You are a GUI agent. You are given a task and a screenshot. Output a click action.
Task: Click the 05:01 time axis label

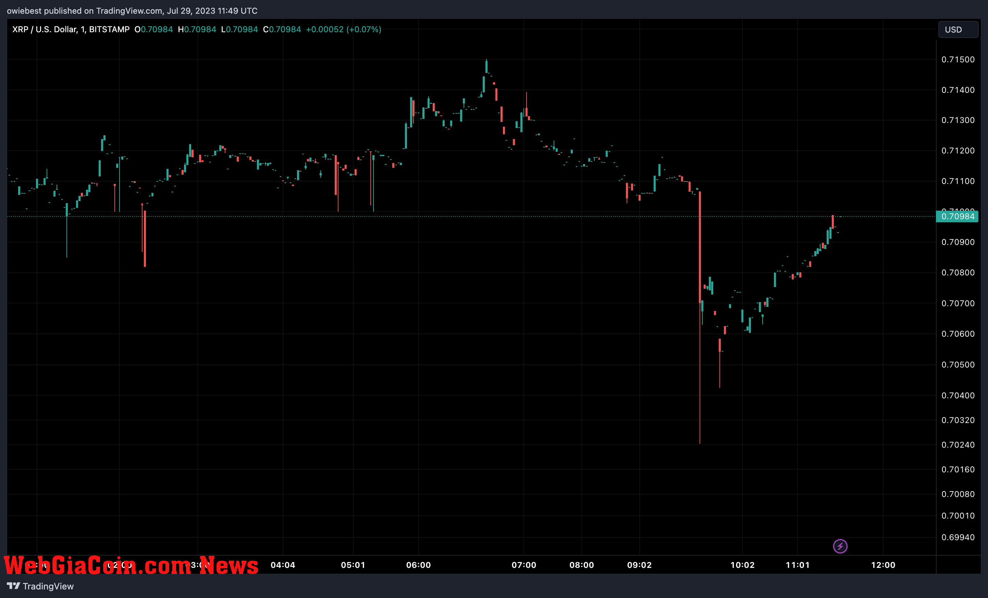[353, 565]
